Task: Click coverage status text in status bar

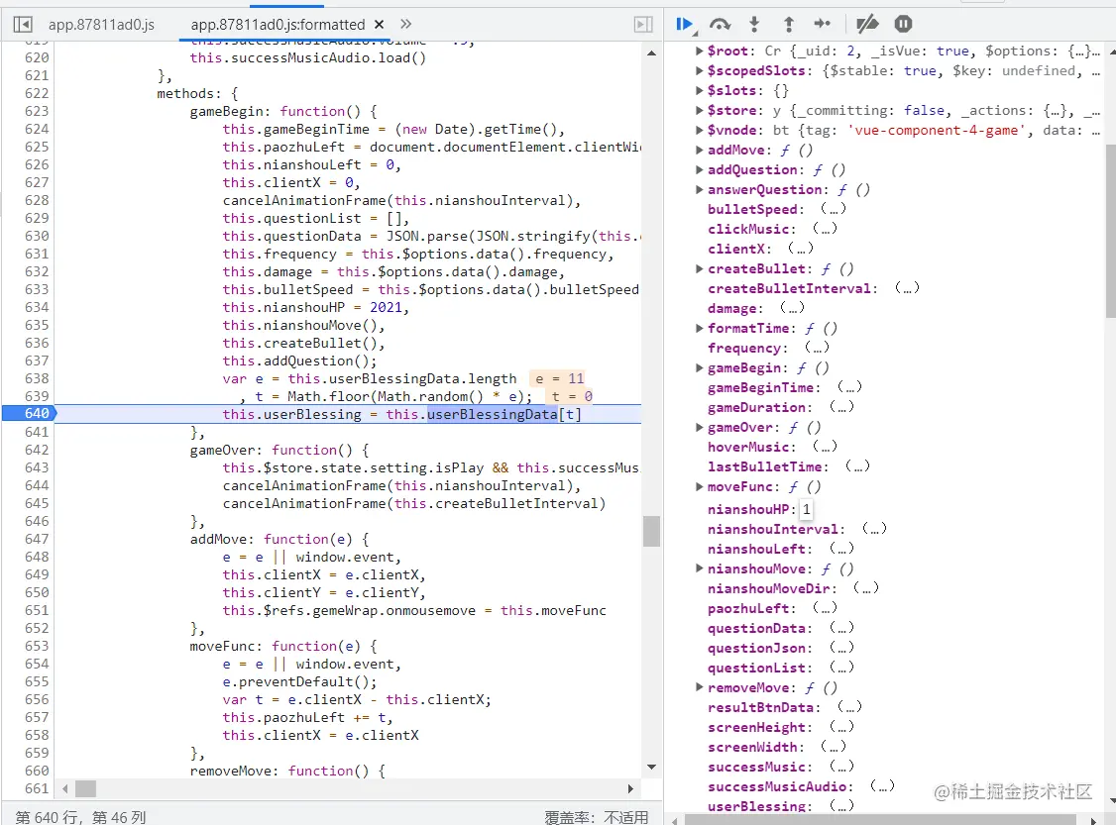Action: tap(596, 817)
